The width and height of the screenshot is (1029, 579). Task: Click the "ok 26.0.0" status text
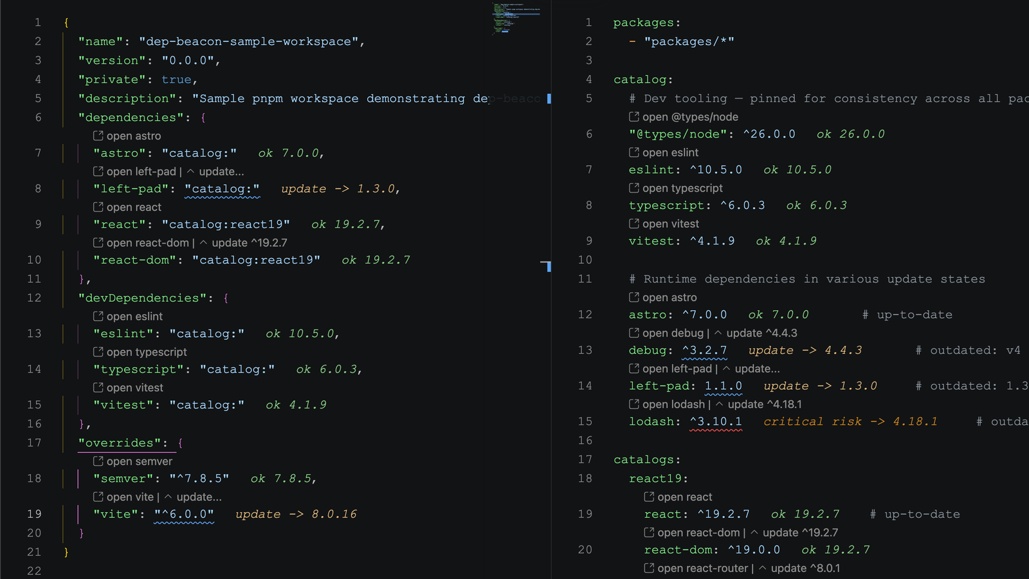851,134
